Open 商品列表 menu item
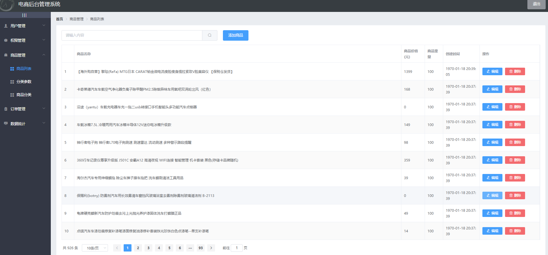Screen dimensions: 548x255 25,69
